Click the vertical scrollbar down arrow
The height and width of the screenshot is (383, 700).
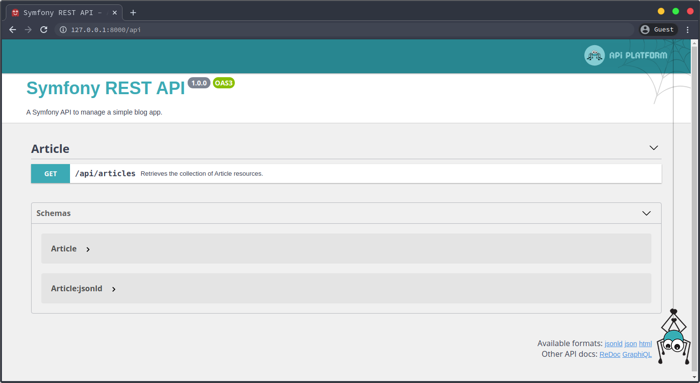694,377
